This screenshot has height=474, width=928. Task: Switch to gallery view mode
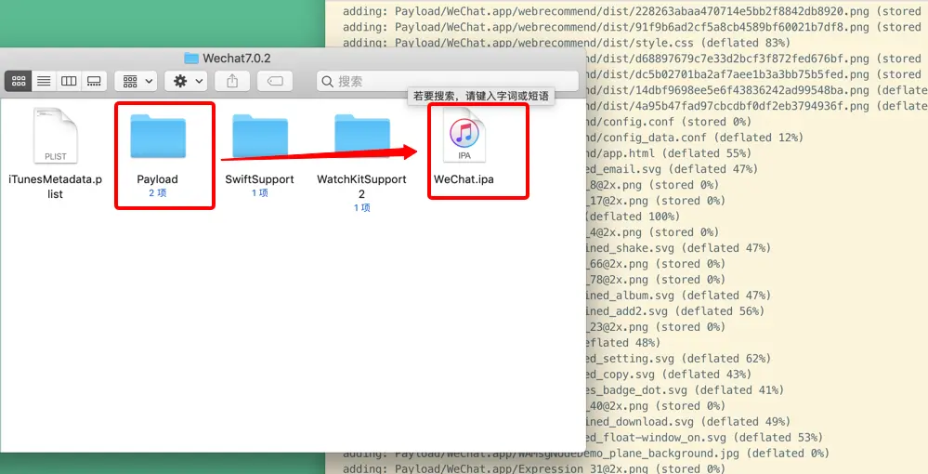[94, 81]
